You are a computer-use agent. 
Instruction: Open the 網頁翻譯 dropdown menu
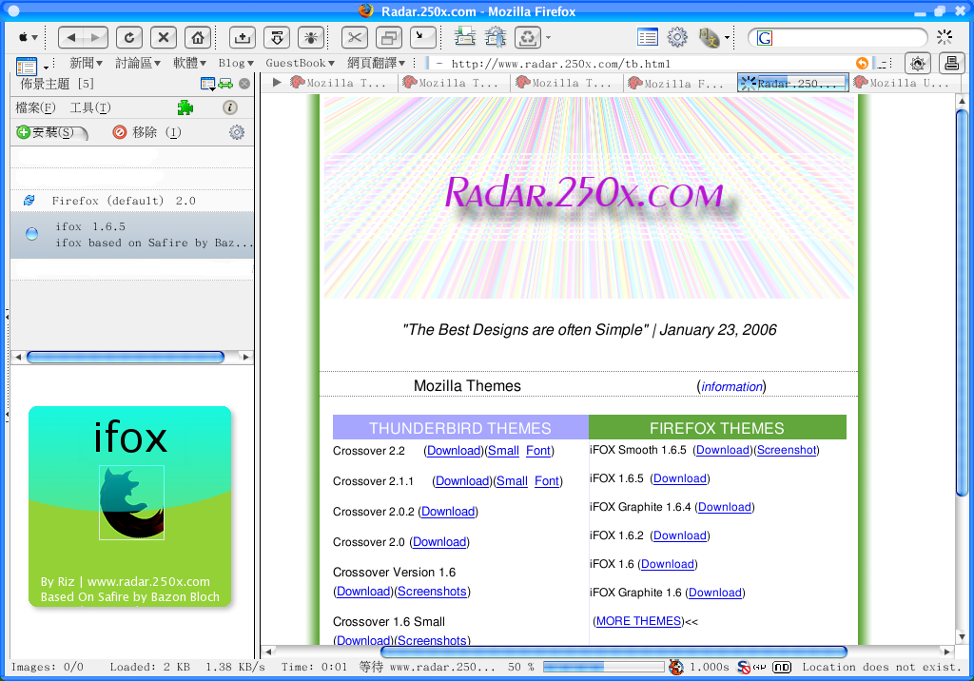(376, 64)
